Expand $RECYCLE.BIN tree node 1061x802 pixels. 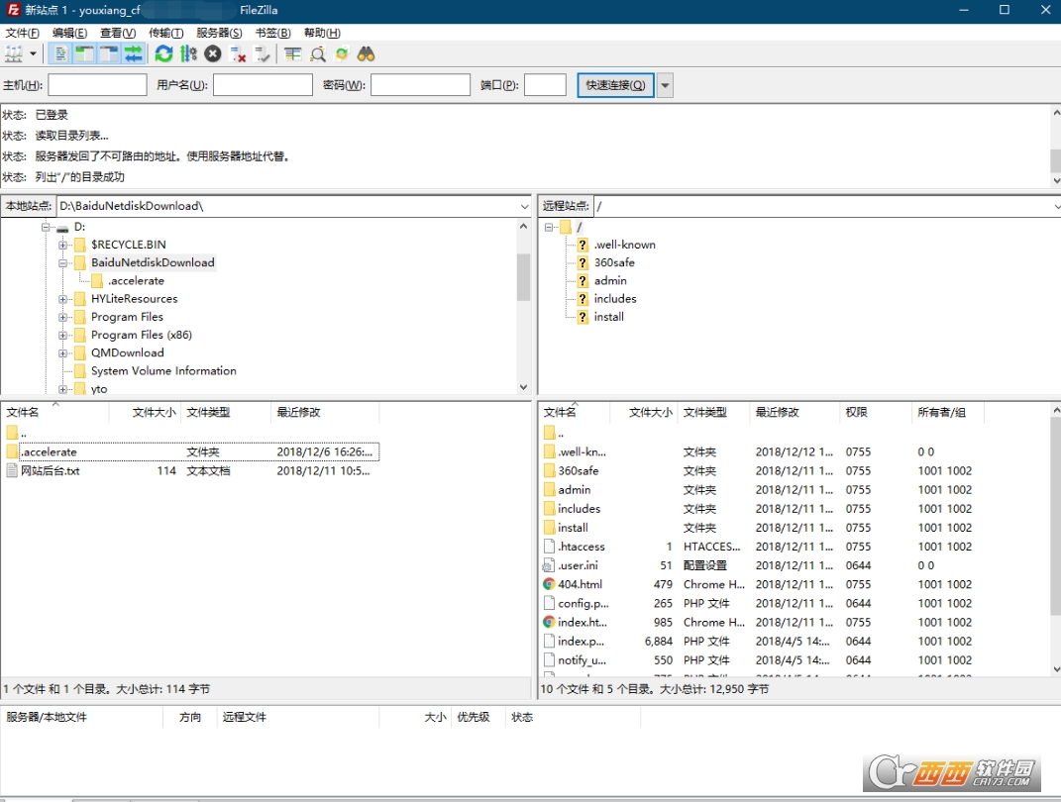[63, 245]
